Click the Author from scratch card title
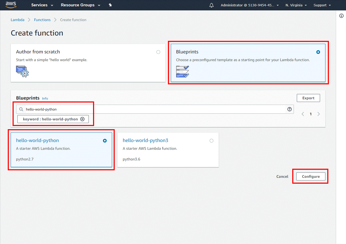Image resolution: width=346 pixels, height=244 pixels. point(38,52)
